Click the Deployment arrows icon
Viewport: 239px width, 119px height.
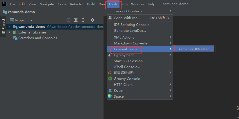tap(110, 55)
